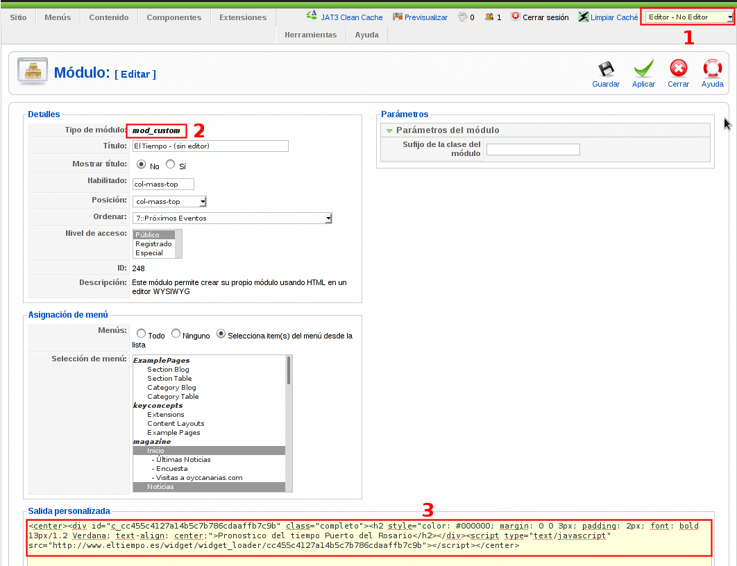Click the Cerrar sesión red icon
The width and height of the screenshot is (737, 566).
pyautogui.click(x=516, y=17)
